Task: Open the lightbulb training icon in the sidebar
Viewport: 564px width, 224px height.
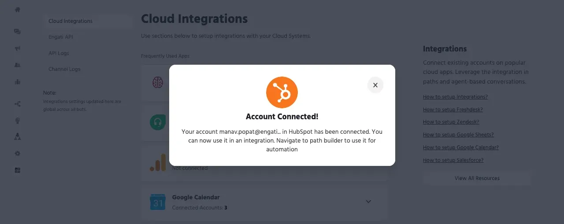Action: click(x=18, y=121)
